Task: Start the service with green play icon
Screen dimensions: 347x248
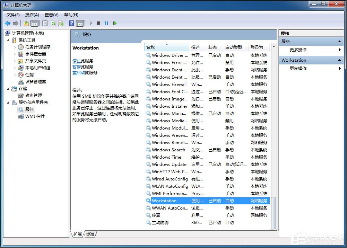Action: point(90,23)
